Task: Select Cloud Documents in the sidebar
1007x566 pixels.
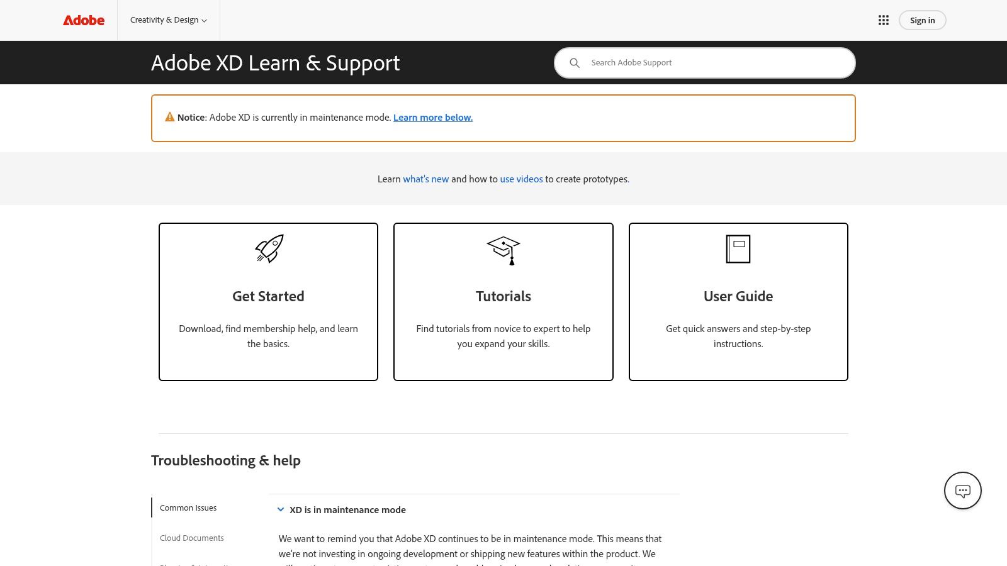Action: pos(191,538)
